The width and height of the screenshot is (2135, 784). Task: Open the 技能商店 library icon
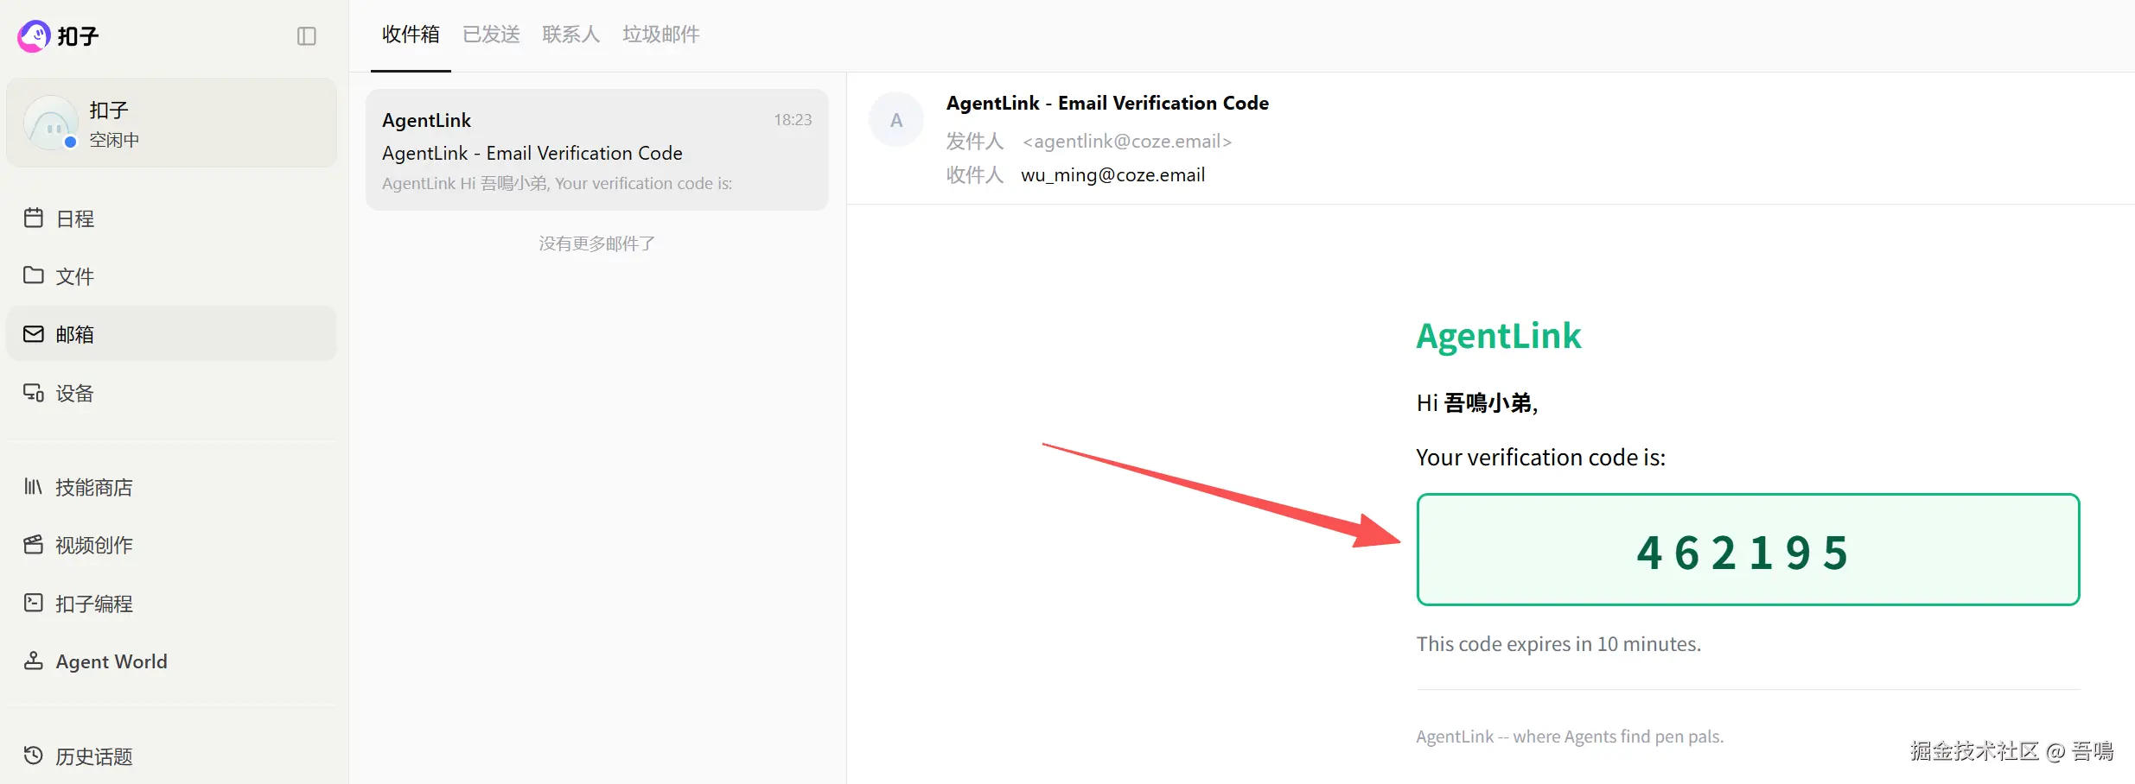point(34,487)
